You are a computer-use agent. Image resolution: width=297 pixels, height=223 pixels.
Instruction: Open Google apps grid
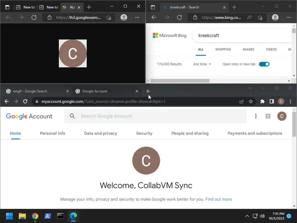click(x=268, y=116)
